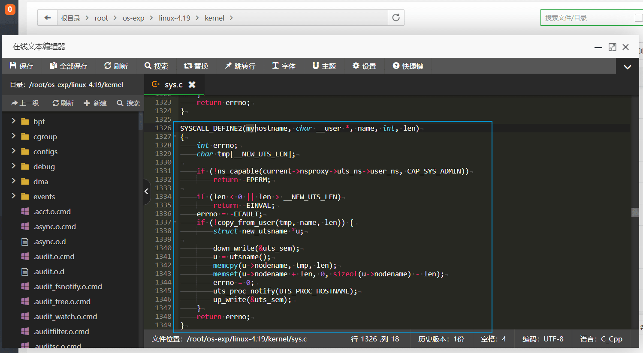This screenshot has height=353, width=643.
Task: Click the cgroup folder icon
Action: 25,137
